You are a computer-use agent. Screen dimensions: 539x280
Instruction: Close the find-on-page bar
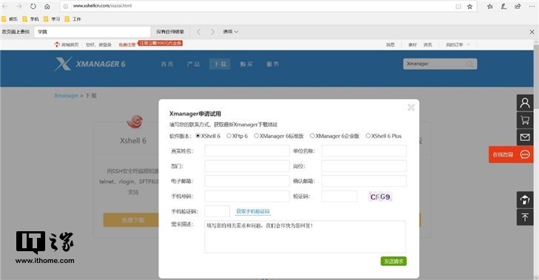(532, 32)
